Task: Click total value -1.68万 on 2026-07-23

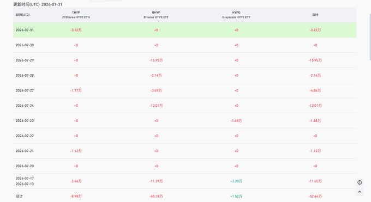Action: 315,121
